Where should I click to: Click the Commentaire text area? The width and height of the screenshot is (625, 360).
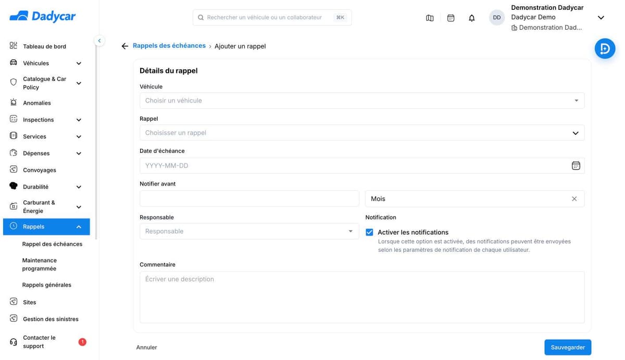click(x=362, y=297)
